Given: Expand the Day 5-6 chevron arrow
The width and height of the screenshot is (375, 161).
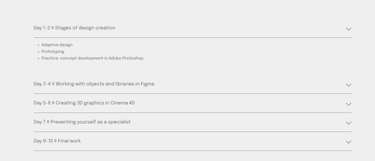Looking at the screenshot, I should tap(348, 104).
